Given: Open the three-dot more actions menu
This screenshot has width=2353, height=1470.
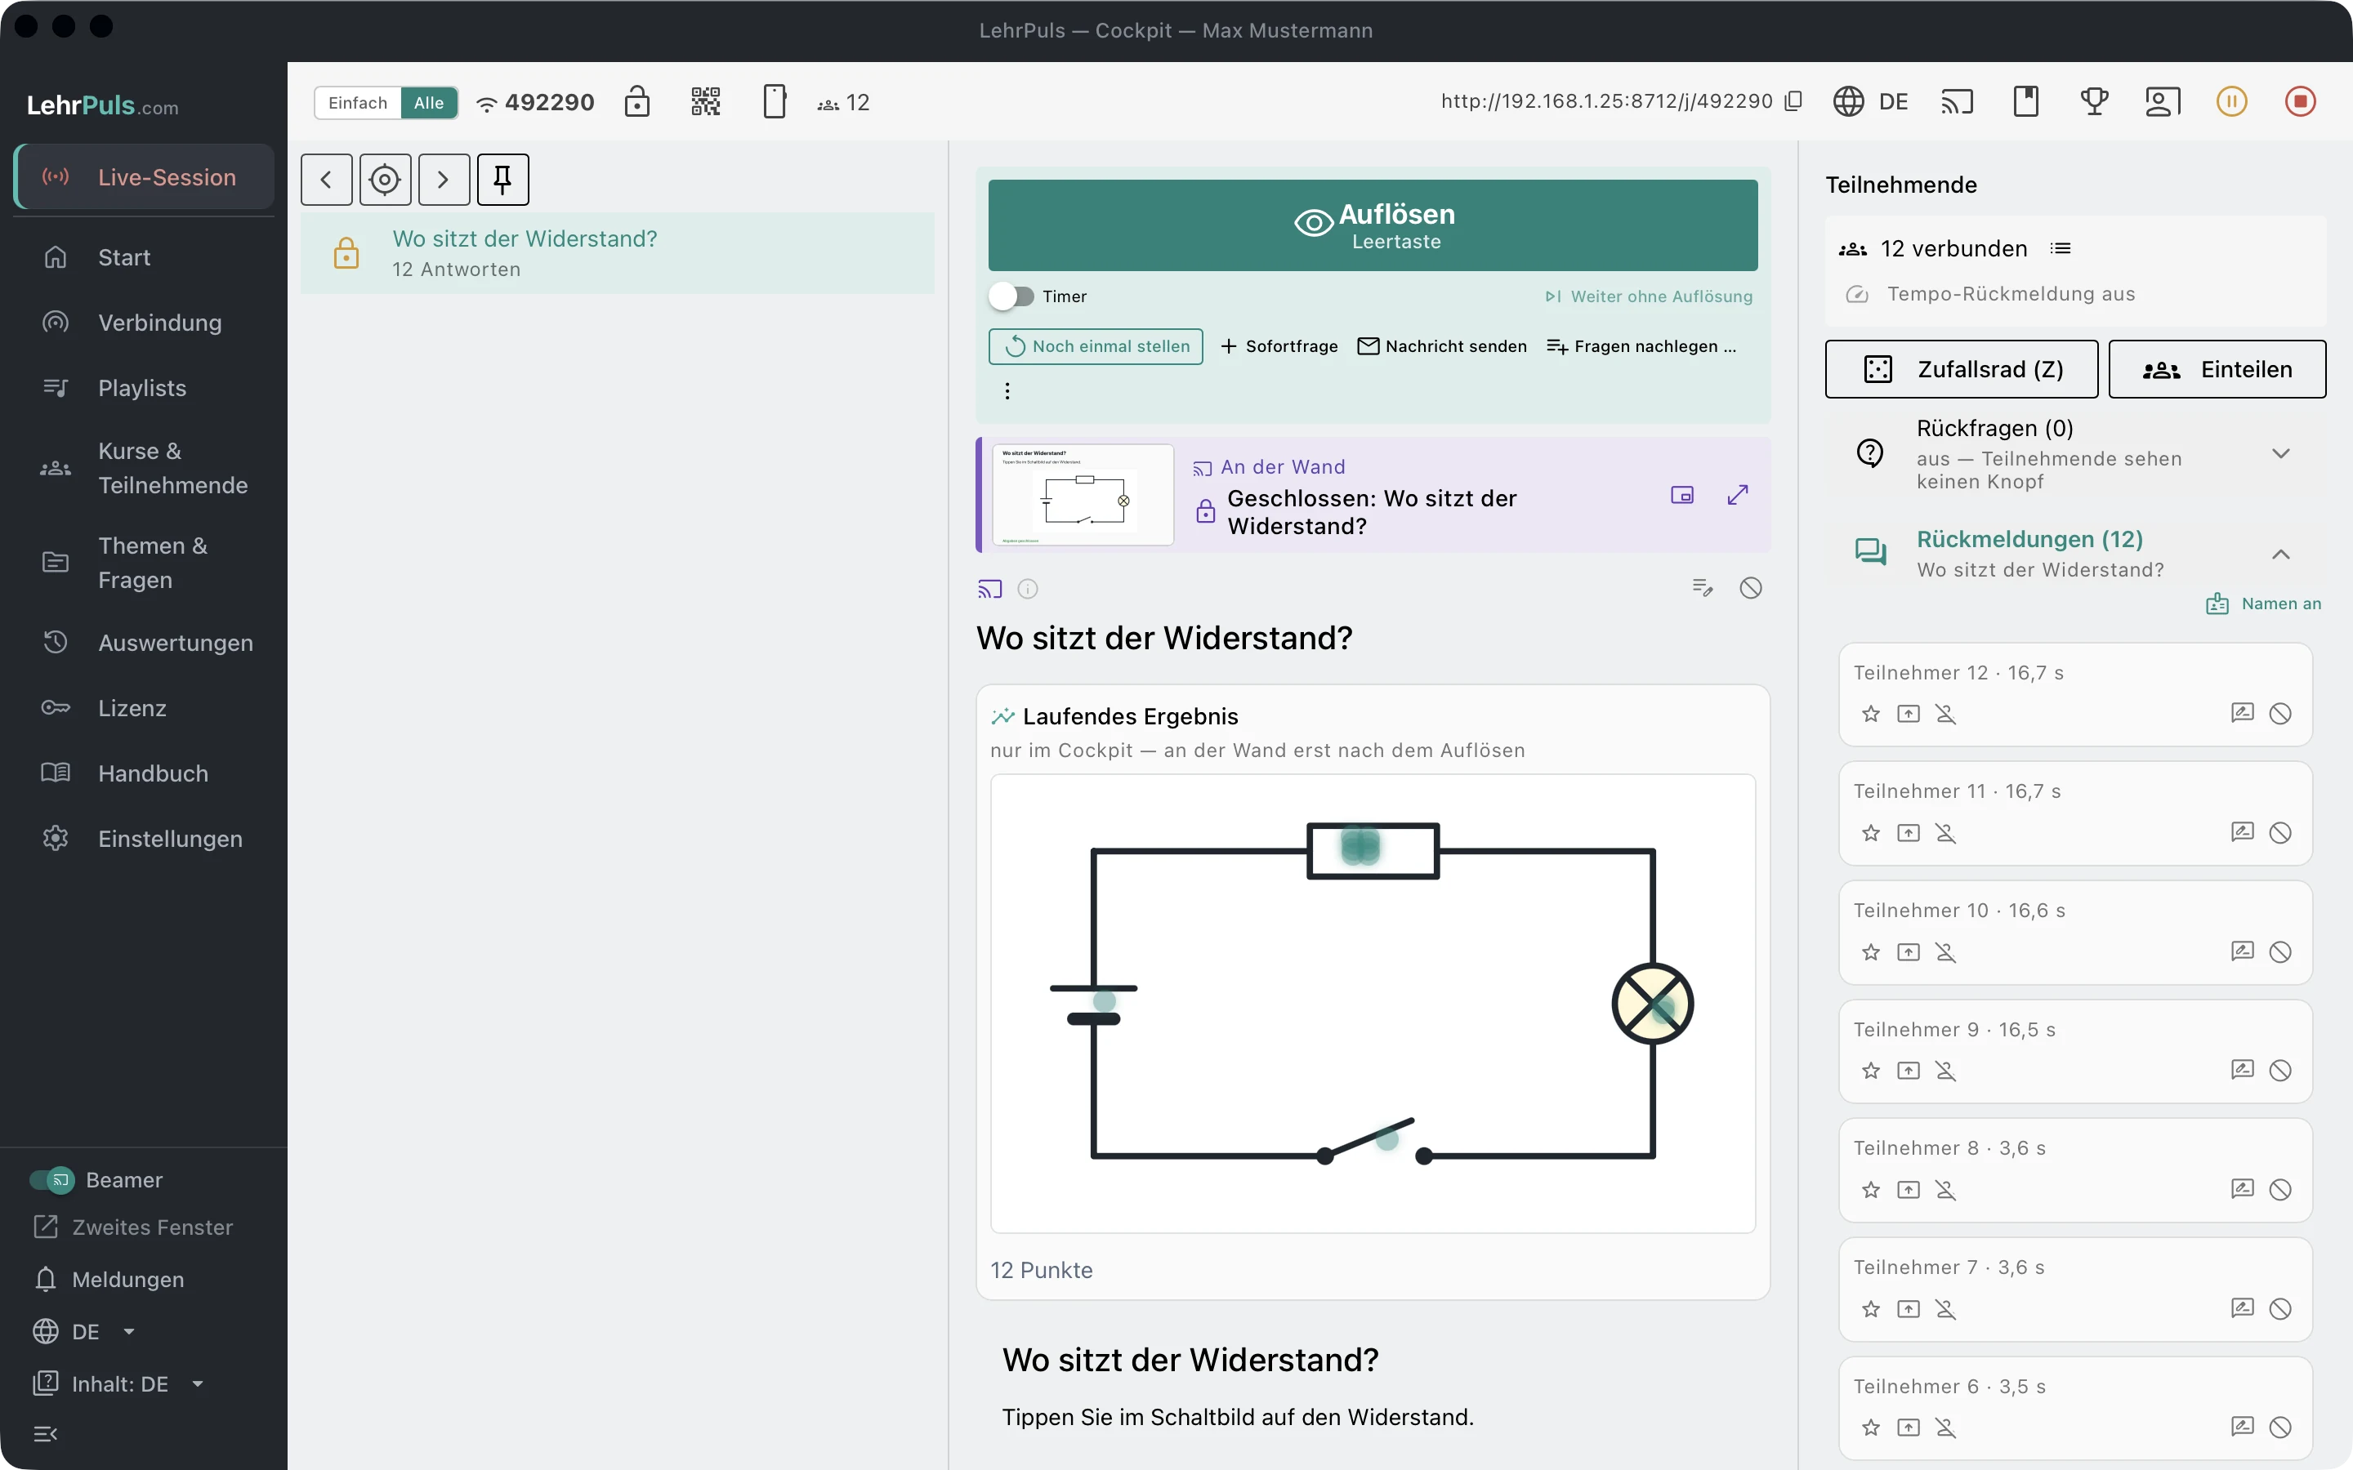Looking at the screenshot, I should (x=1007, y=391).
